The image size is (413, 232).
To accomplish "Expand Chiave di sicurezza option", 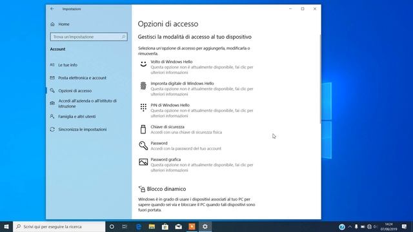I will (x=196, y=129).
